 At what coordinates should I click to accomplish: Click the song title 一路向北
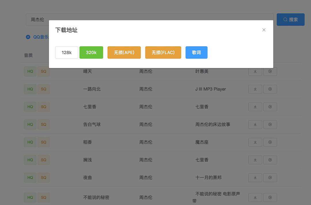pos(92,89)
